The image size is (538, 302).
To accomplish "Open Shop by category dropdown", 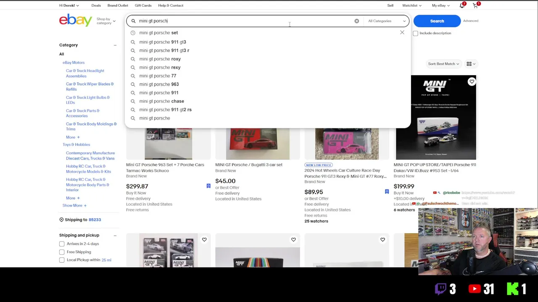I will [x=106, y=21].
